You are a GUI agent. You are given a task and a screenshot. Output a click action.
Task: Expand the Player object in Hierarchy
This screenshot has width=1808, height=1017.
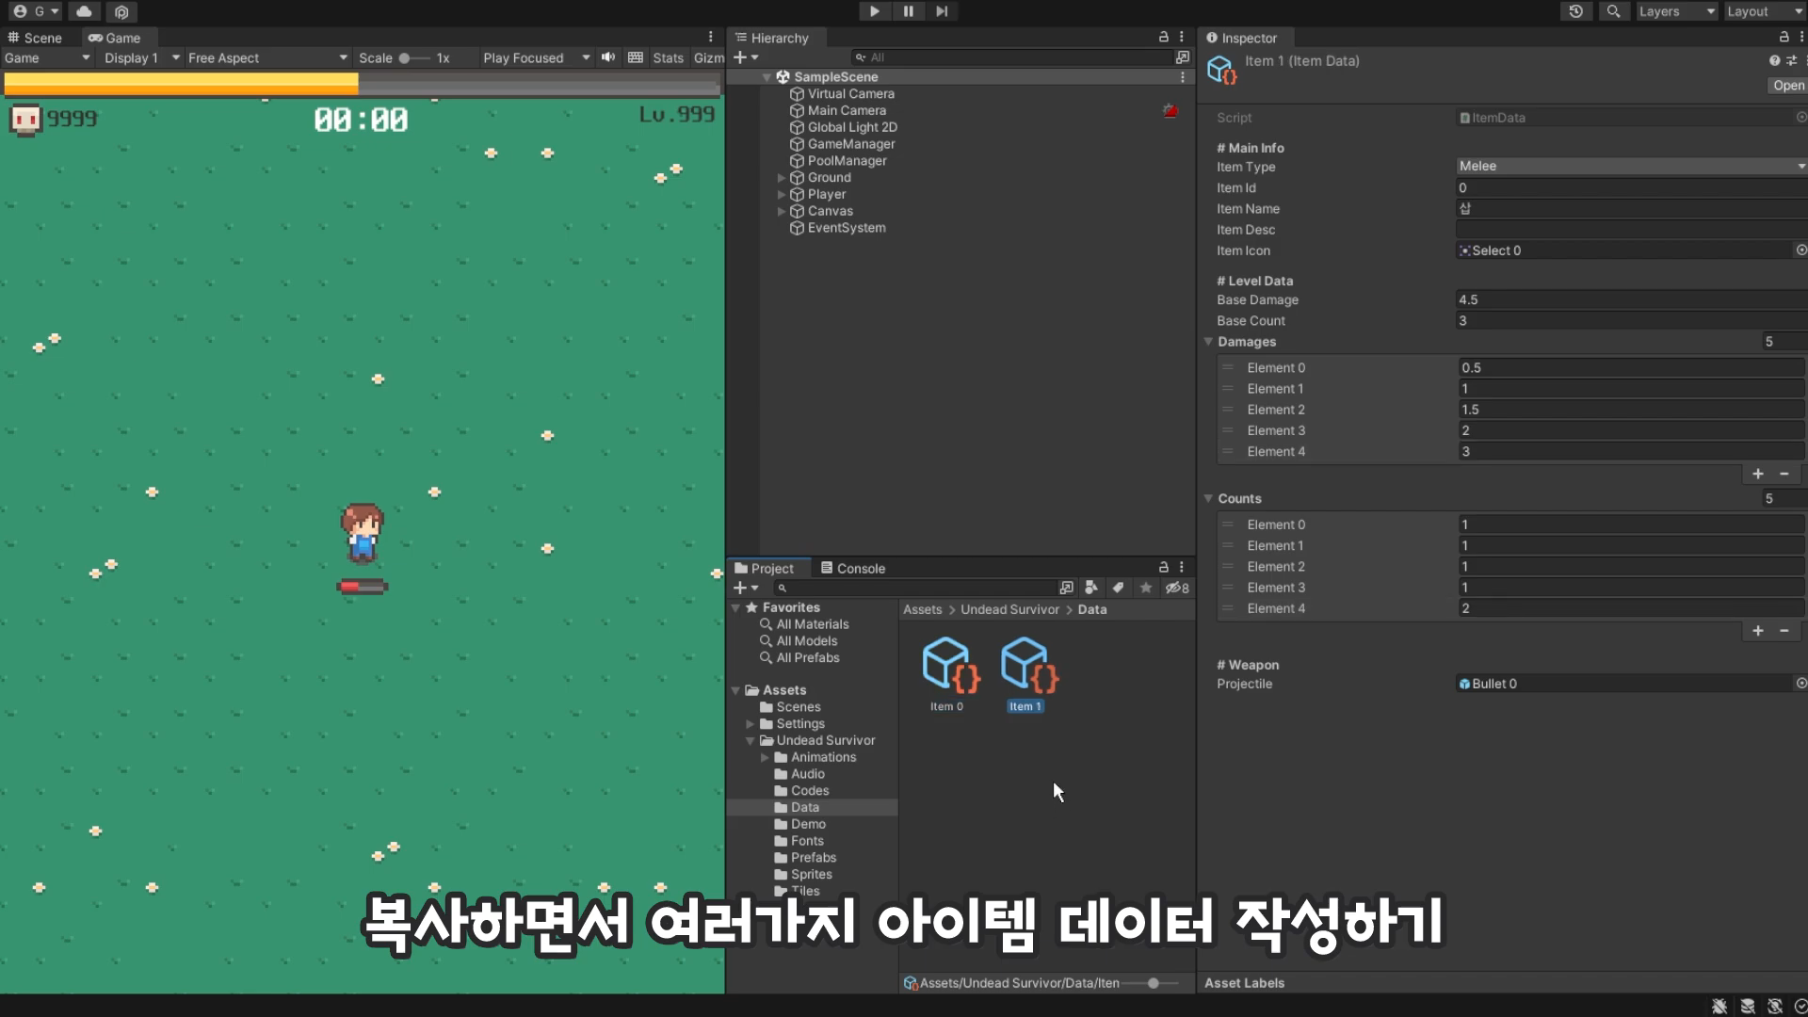coord(781,195)
